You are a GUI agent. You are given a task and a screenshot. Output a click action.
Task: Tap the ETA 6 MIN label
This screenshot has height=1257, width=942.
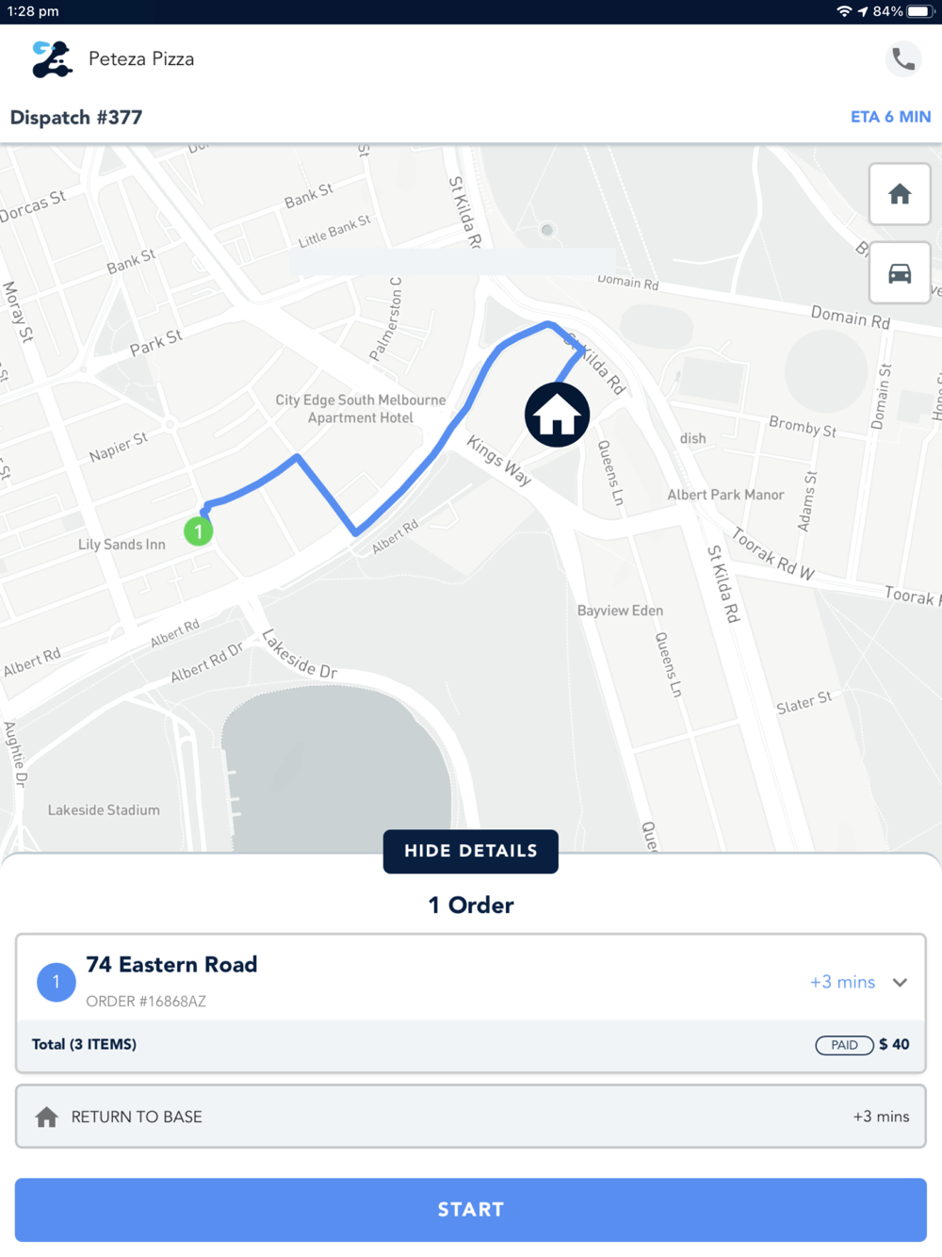click(x=890, y=117)
